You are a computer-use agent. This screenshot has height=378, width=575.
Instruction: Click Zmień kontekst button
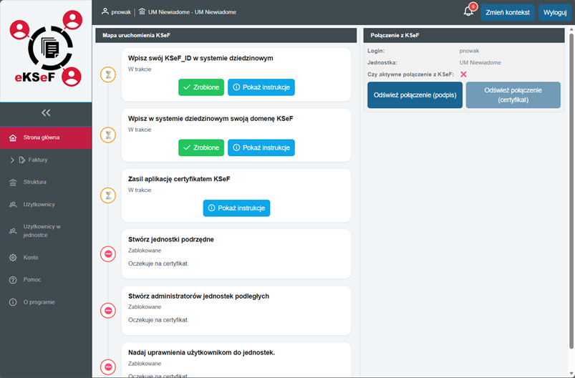[507, 13]
